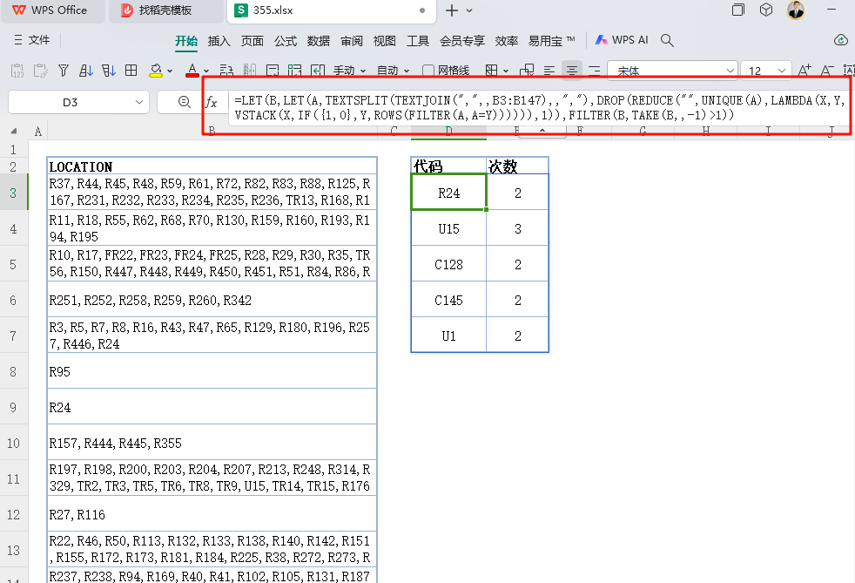Viewport: 855px width, 583px height.
Task: Toggle the Filter funnel icon
Action: point(64,71)
